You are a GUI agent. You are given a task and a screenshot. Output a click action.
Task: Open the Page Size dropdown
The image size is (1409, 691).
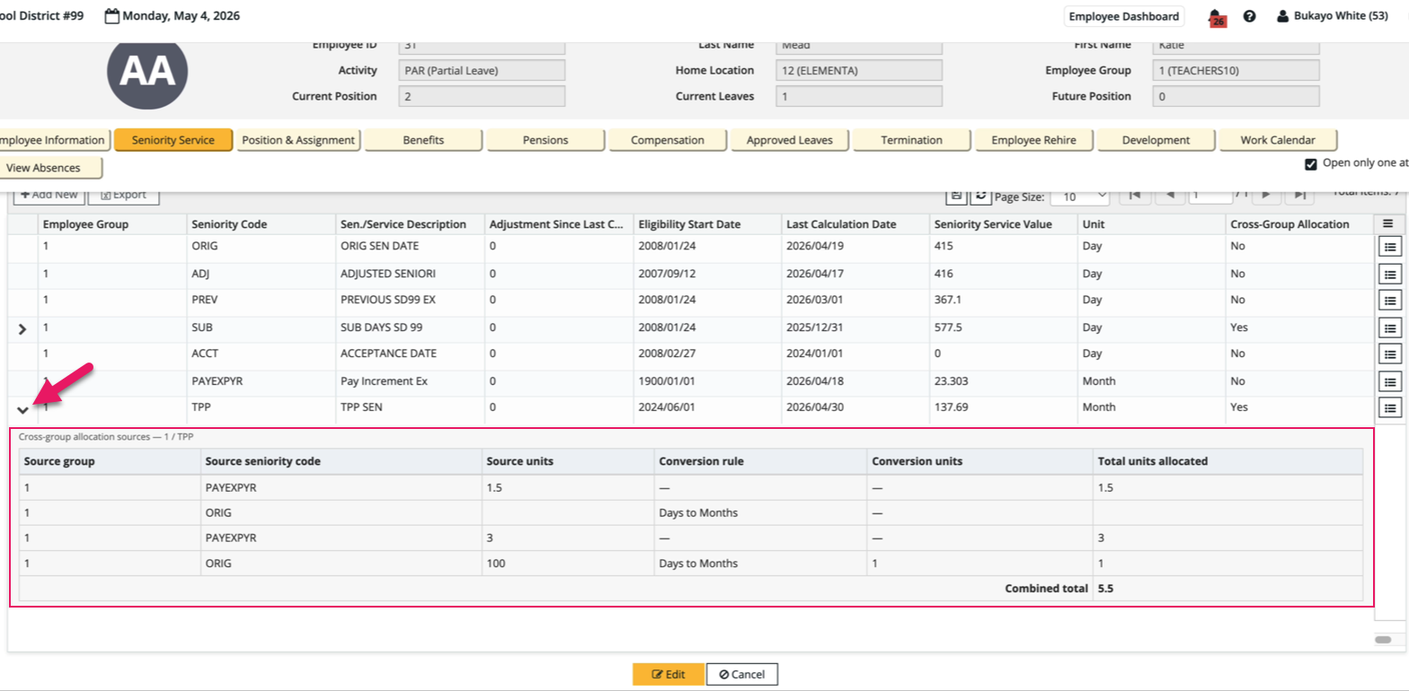tap(1079, 197)
